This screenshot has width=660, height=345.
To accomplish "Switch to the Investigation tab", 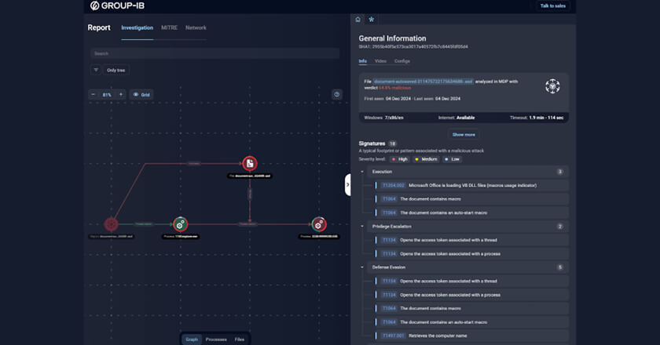I will [137, 27].
